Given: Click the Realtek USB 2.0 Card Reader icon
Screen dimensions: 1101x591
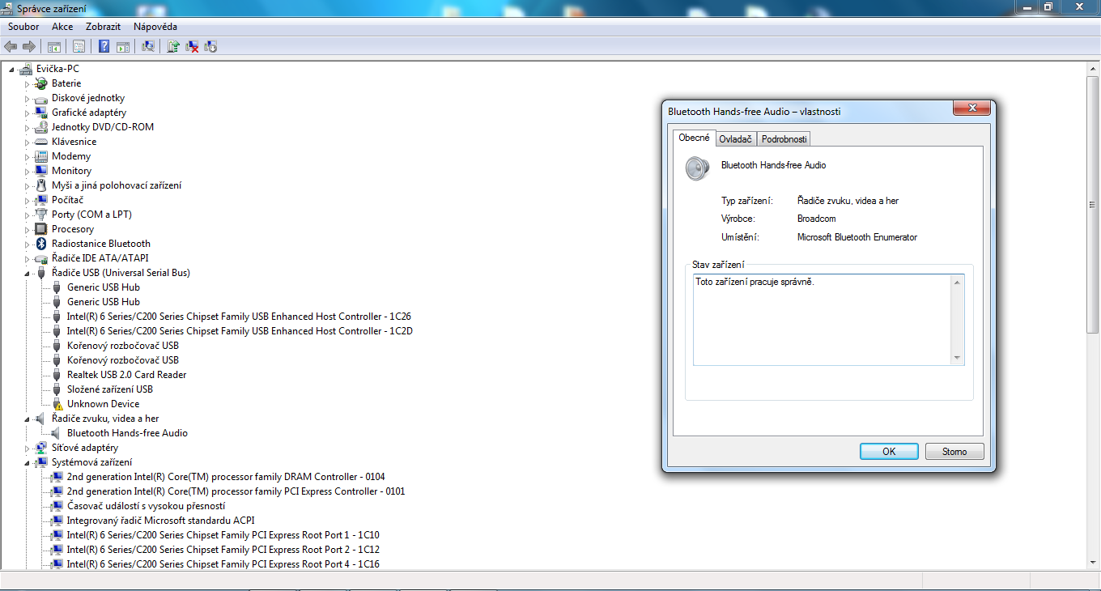Looking at the screenshot, I should point(57,375).
